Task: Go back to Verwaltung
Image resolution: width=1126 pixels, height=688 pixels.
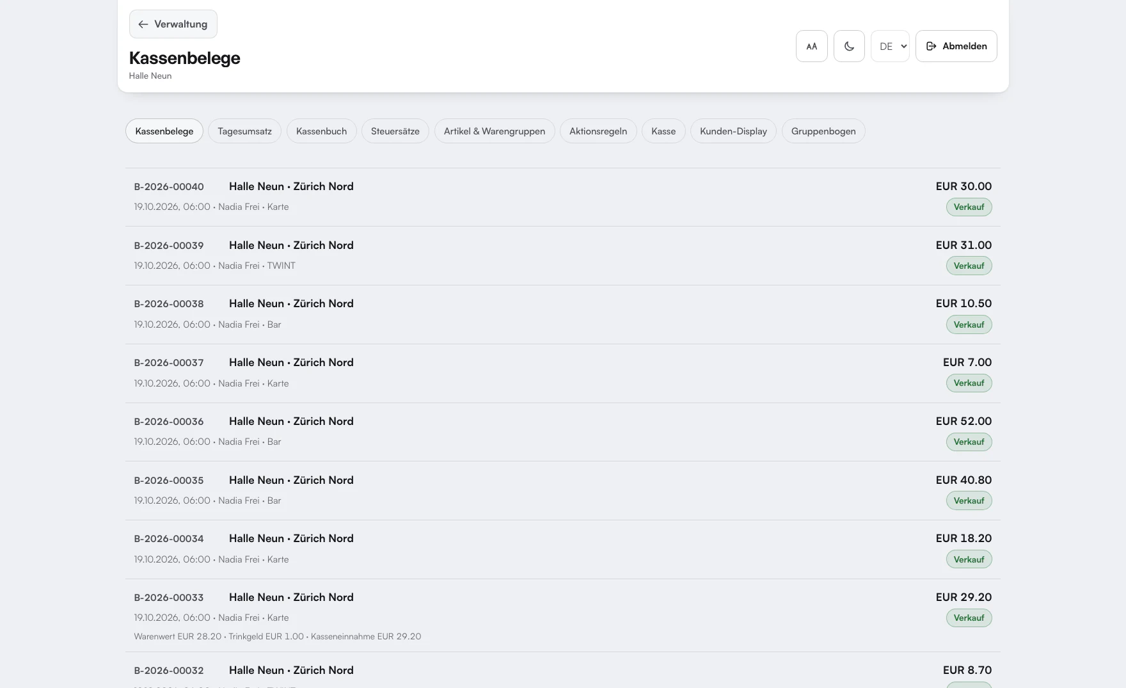Action: point(173,24)
